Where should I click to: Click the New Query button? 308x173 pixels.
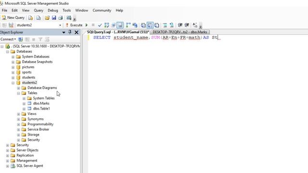13,18
